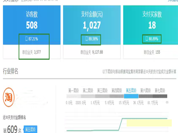Image resolution: width=178 pixels, height=133 pixels.
Task: Select the 第七层级 tier tab
Action: [x=160, y=91]
